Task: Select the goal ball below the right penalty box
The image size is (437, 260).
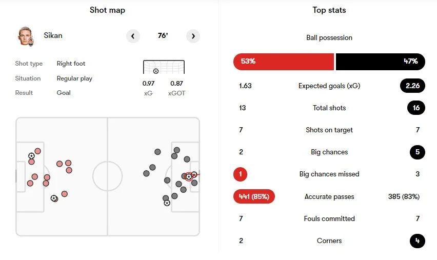Action: point(167,203)
